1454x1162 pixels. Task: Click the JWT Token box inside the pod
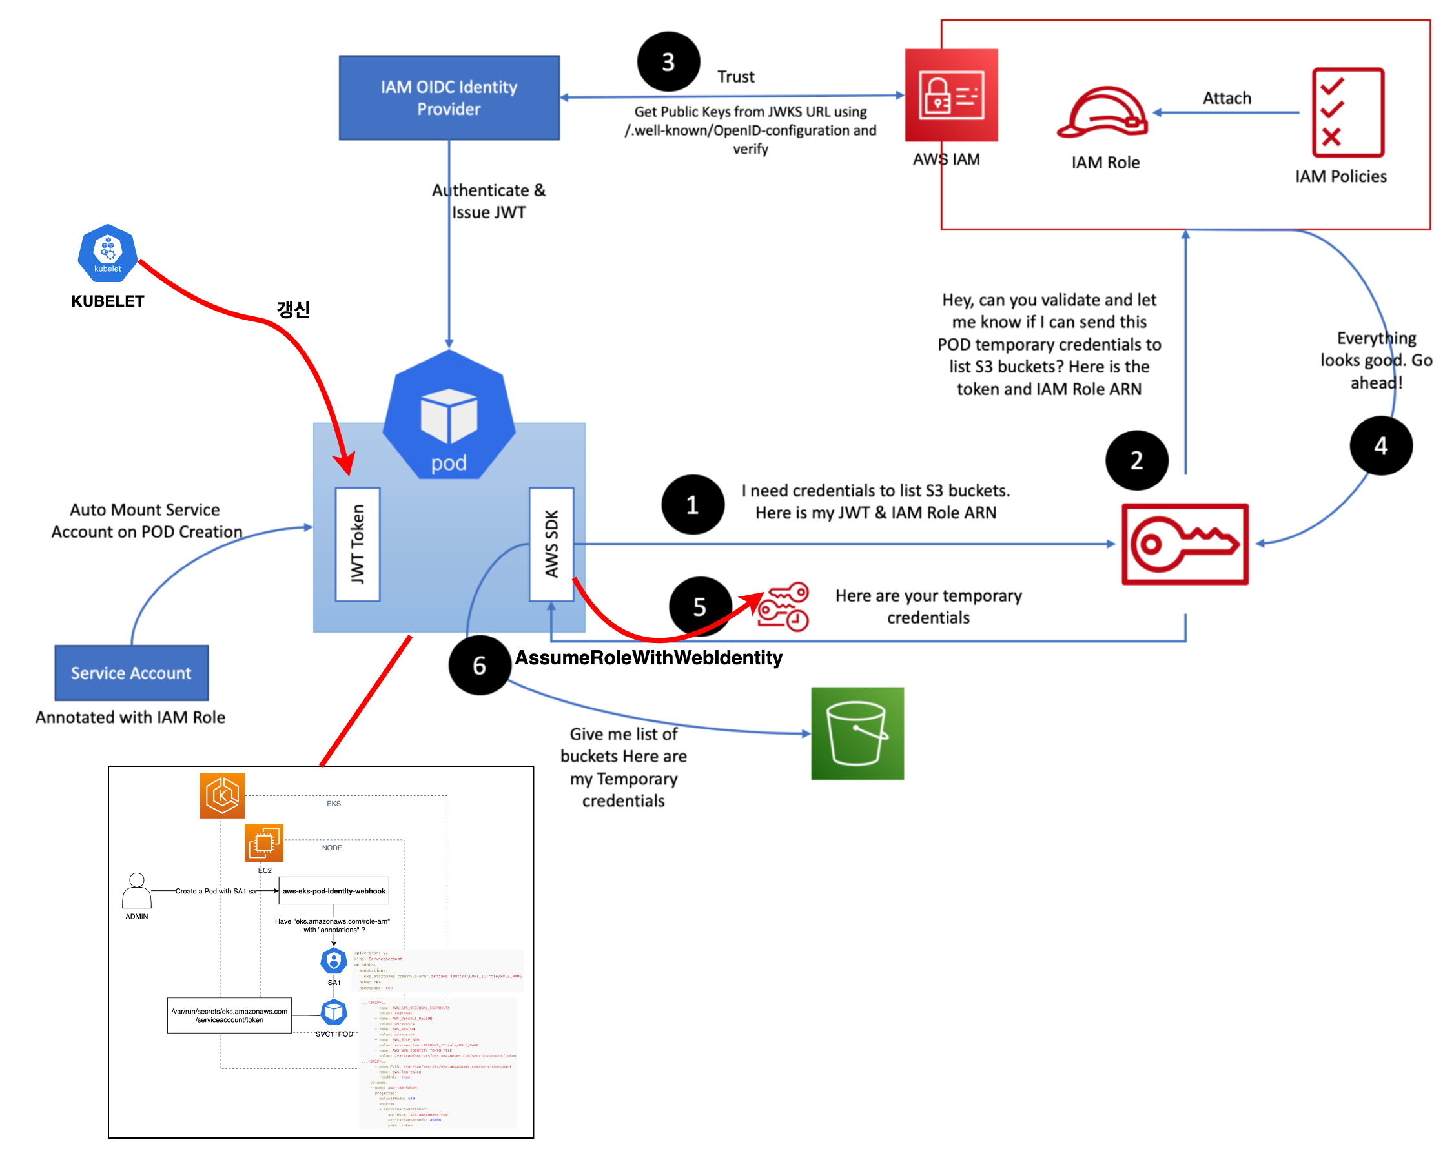358,544
